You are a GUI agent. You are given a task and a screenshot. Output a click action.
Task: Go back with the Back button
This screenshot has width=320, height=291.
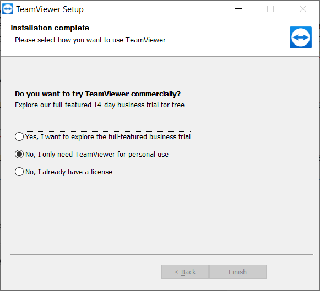click(185, 272)
